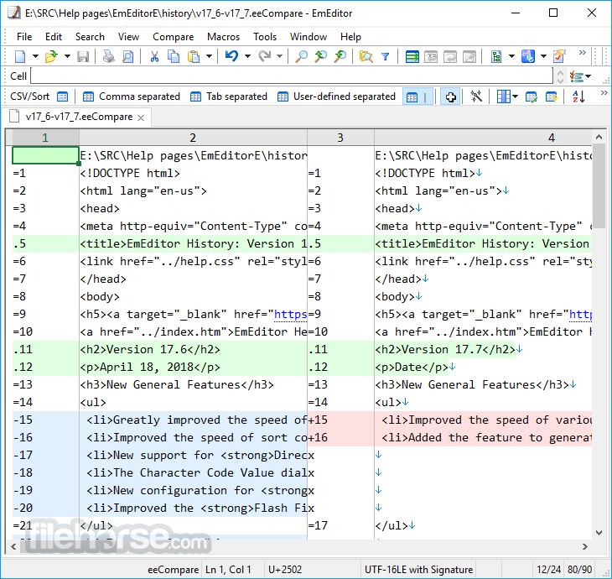Click the Print icon

coord(108,57)
